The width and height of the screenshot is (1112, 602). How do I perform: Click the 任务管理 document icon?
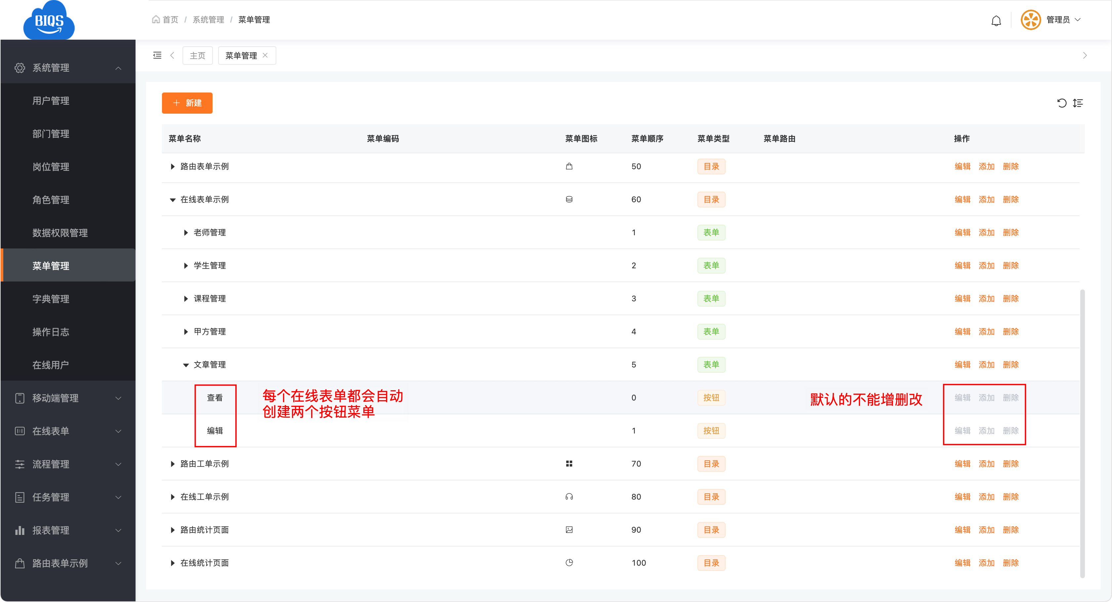coord(20,497)
